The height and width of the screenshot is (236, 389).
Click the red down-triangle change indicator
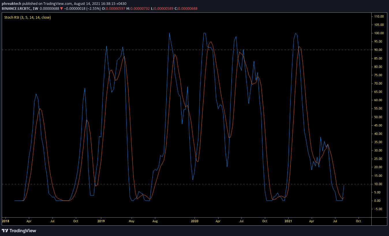[61, 9]
